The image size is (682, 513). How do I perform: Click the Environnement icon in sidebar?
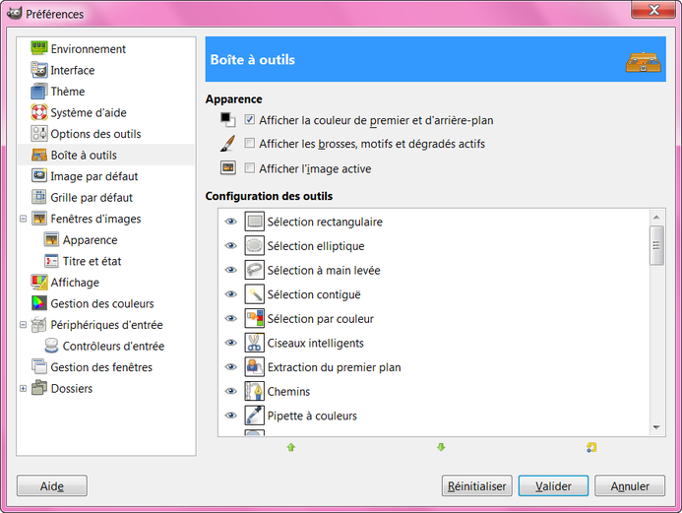pyautogui.click(x=39, y=48)
